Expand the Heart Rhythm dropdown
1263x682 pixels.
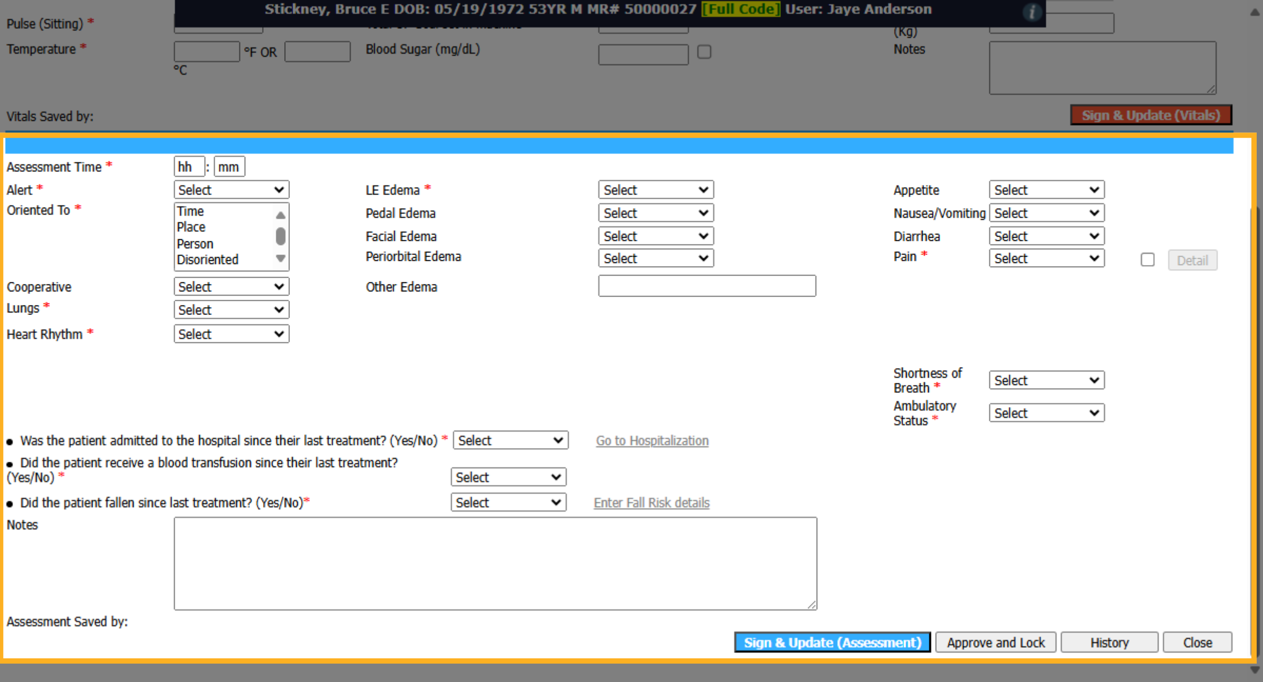[232, 334]
